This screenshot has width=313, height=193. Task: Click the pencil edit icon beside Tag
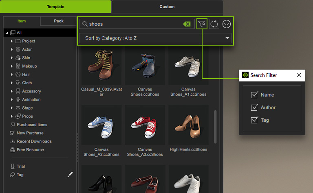pos(70,175)
